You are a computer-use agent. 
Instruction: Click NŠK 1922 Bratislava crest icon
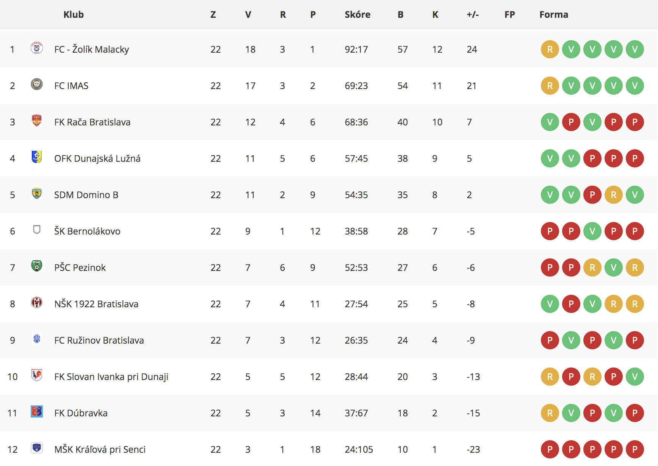tap(37, 302)
